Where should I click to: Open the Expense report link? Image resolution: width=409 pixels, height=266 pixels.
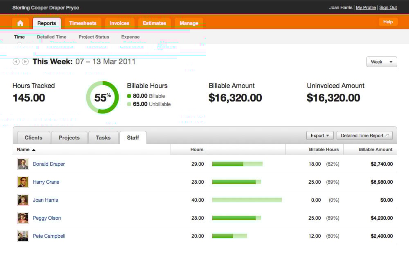click(130, 37)
